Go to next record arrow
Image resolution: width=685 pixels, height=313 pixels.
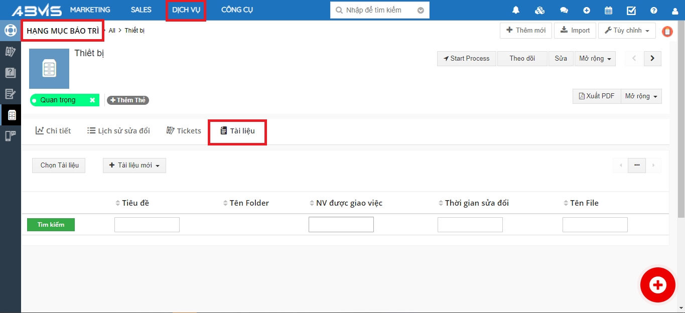coord(652,58)
